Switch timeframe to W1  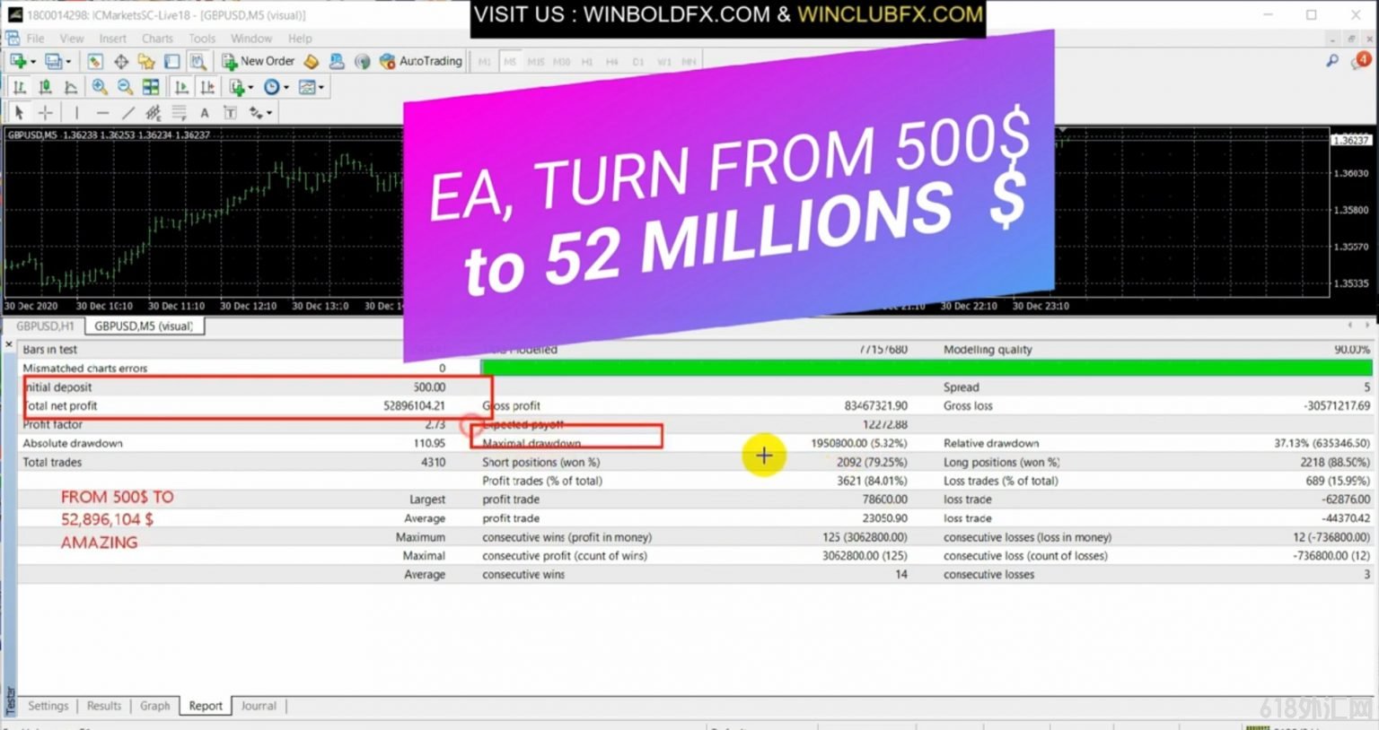tap(664, 62)
